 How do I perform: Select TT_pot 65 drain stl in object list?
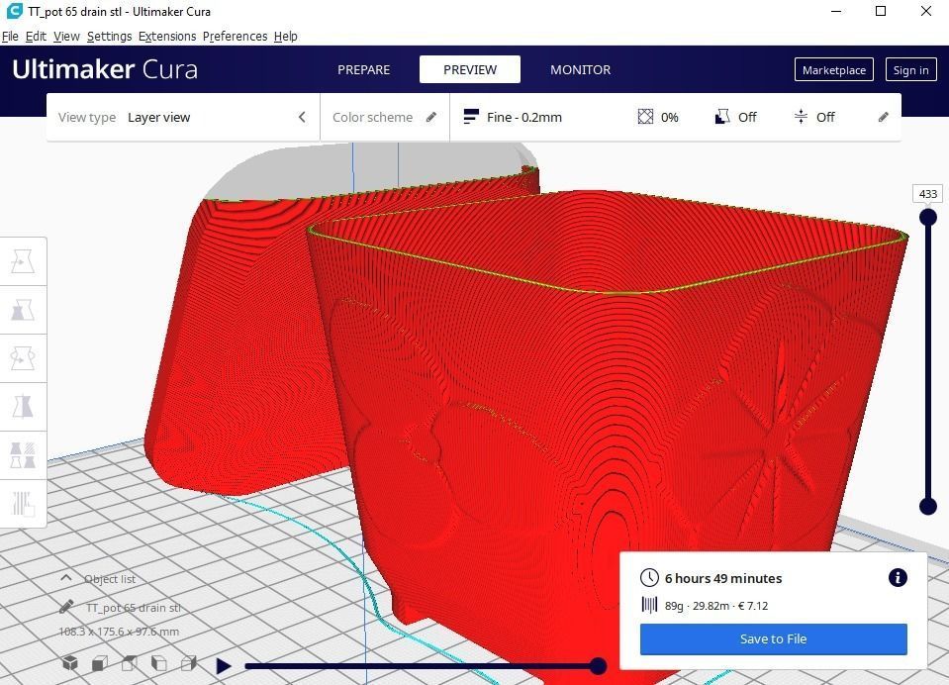coord(134,608)
